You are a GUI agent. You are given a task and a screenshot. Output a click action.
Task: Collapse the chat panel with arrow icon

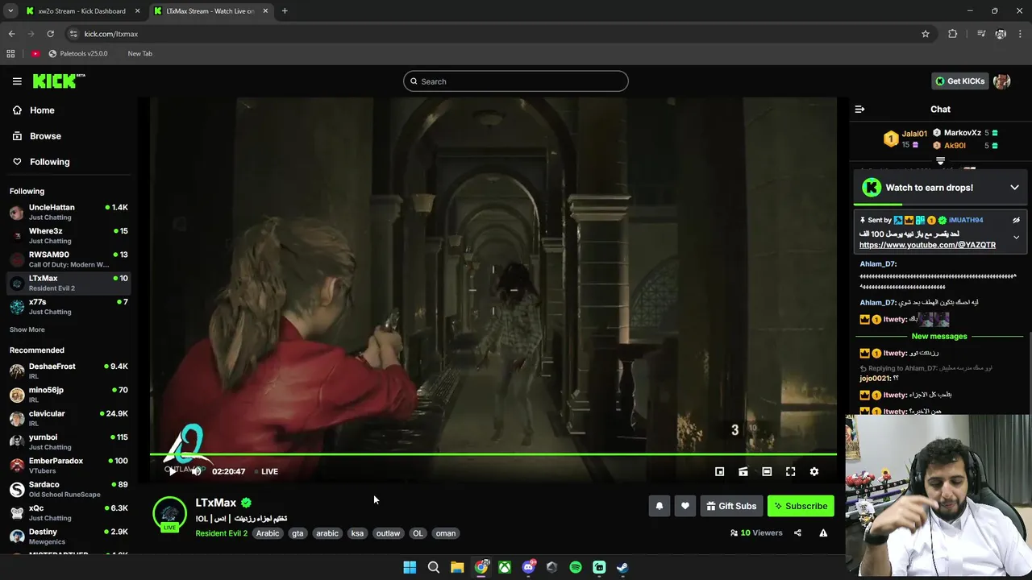pos(859,109)
